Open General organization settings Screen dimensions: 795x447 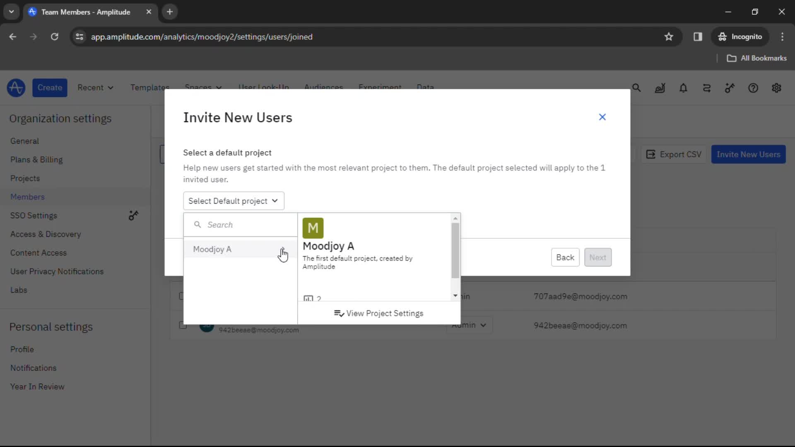coord(24,141)
